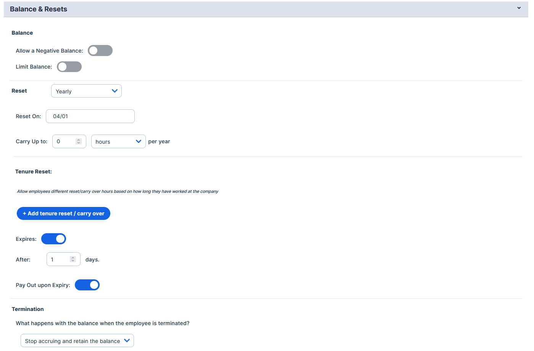Click the 'days.' label after the field
This screenshot has width=534, height=351.
[x=92, y=260]
